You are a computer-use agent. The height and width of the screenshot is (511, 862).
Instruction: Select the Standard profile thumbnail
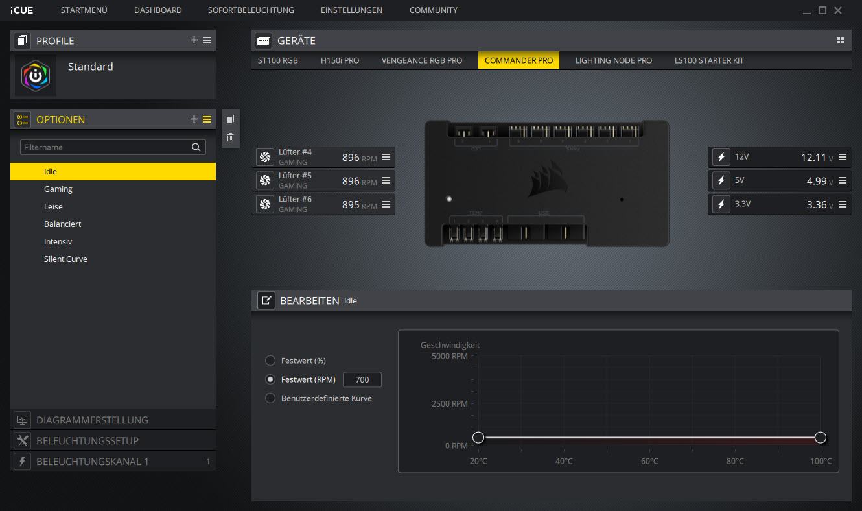click(x=36, y=75)
